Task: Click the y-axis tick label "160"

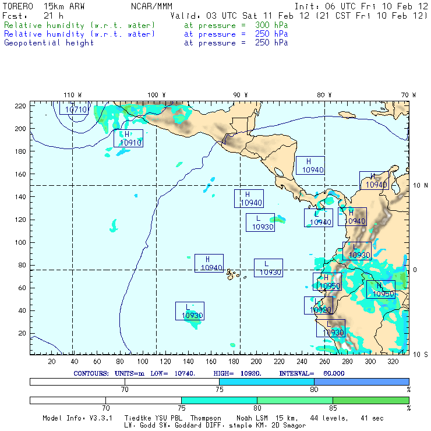Action: click(20, 174)
